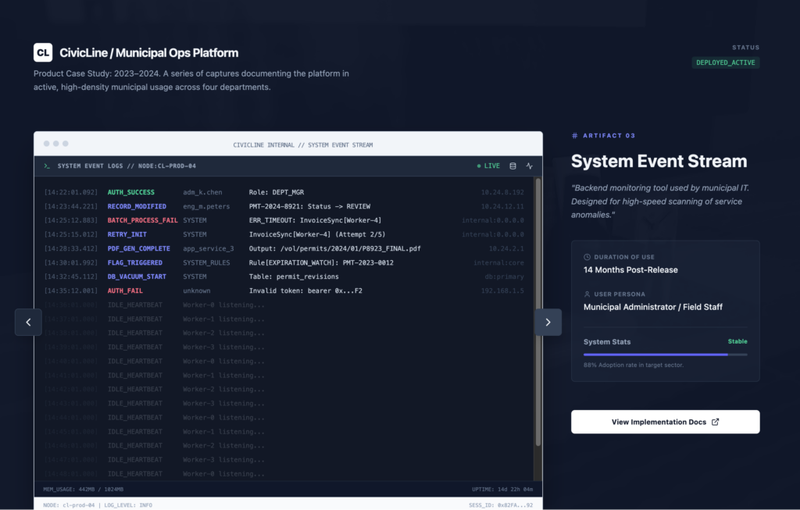Click the user eng_m.peters in log
This screenshot has width=800, height=510.
point(206,206)
